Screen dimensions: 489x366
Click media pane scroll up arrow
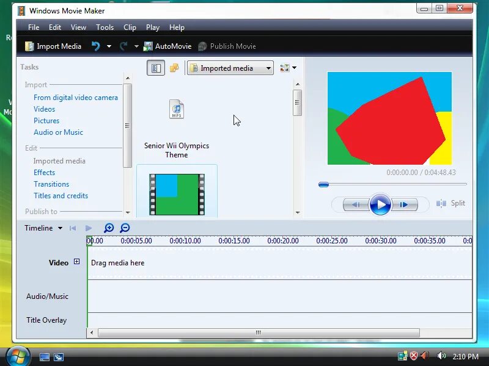click(x=298, y=84)
